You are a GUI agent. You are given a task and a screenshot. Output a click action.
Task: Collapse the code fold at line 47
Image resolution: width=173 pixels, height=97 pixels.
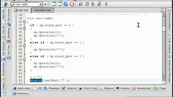click(25, 60)
